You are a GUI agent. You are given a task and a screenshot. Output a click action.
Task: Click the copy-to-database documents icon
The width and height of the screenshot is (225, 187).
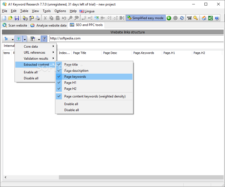click(25, 18)
